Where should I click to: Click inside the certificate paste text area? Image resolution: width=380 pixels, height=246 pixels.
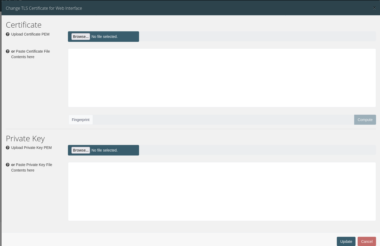point(221,78)
